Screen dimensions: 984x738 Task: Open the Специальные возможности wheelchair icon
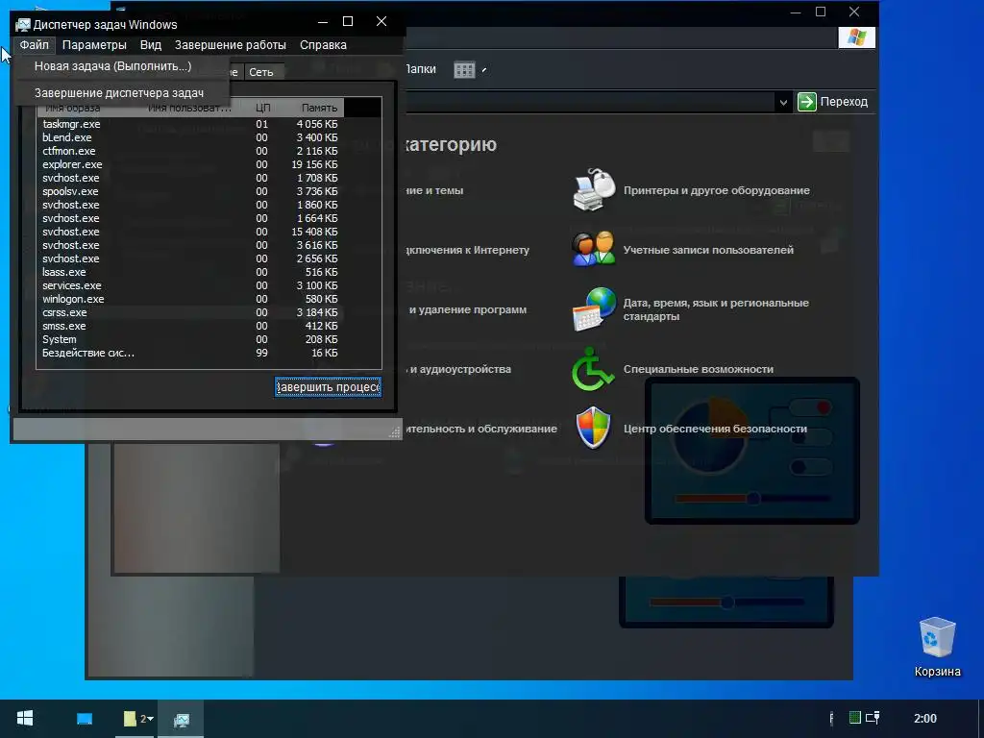click(x=592, y=369)
